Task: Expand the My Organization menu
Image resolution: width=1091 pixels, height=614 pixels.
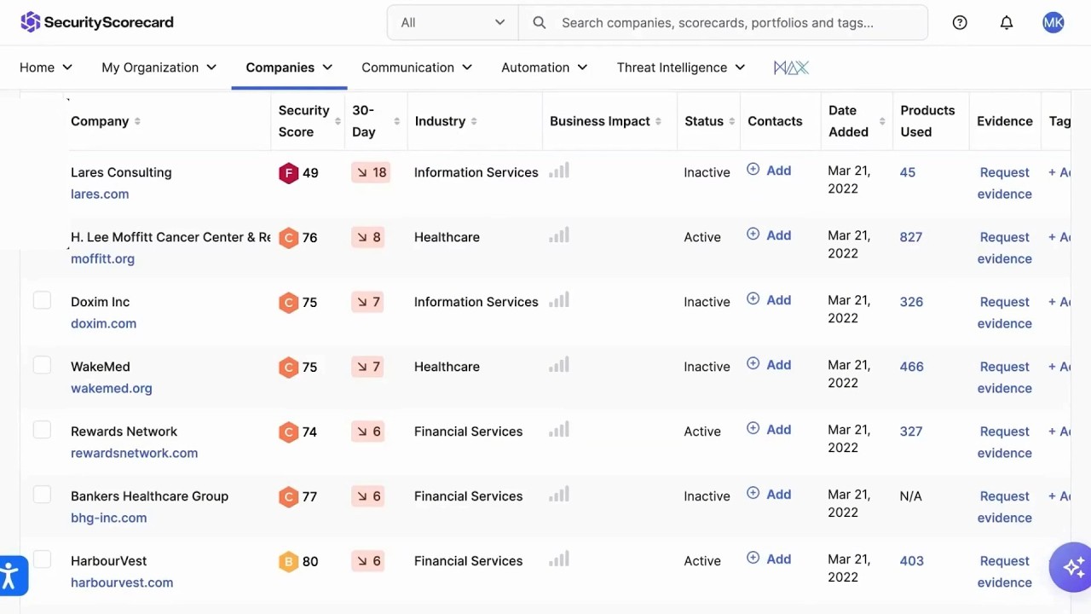Action: pos(159,67)
